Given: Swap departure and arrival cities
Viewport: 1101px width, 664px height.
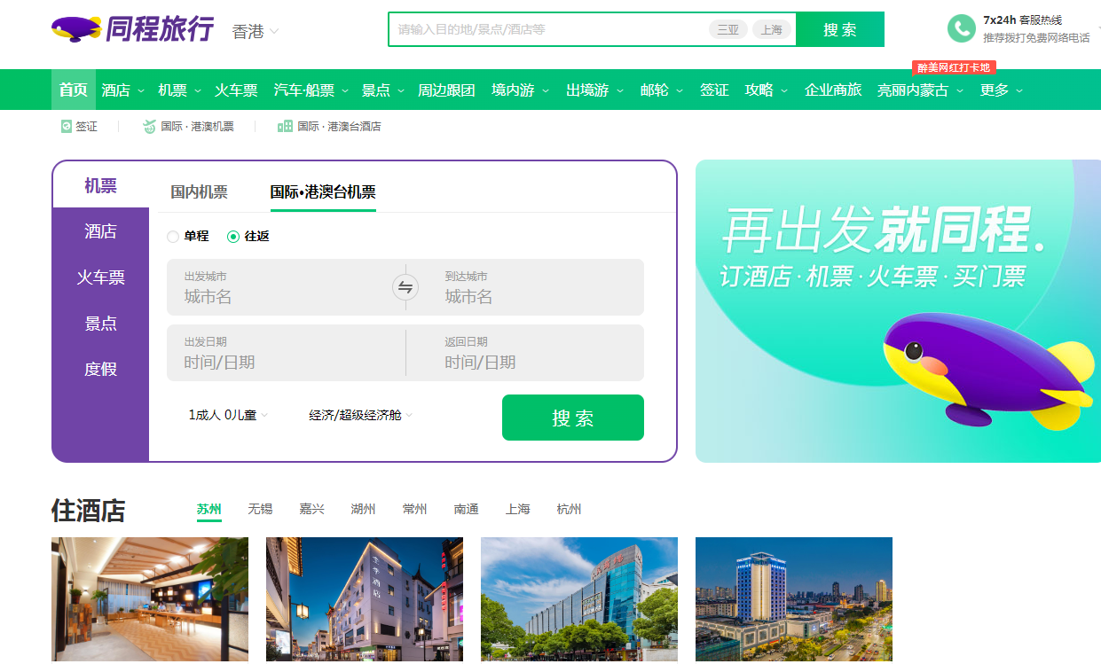Looking at the screenshot, I should click(405, 287).
